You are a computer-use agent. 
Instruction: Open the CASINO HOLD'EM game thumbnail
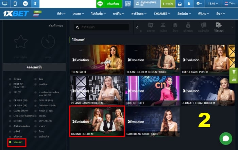(97, 122)
